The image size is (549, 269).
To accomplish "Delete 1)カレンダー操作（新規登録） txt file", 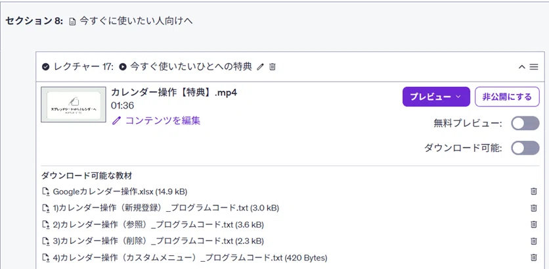I will tap(534, 208).
